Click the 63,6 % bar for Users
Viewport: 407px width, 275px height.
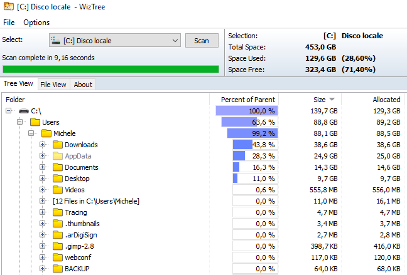(x=250, y=122)
